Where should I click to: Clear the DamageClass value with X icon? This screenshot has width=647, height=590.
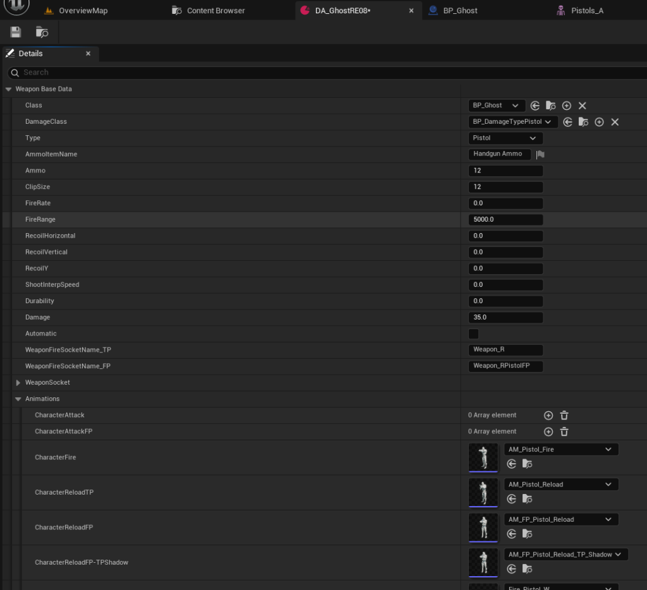[x=615, y=122]
